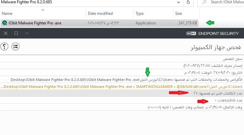The width and height of the screenshot is (244, 135).
Task: Maximize the ESET Endpoint Security window
Action: click(x=16, y=33)
